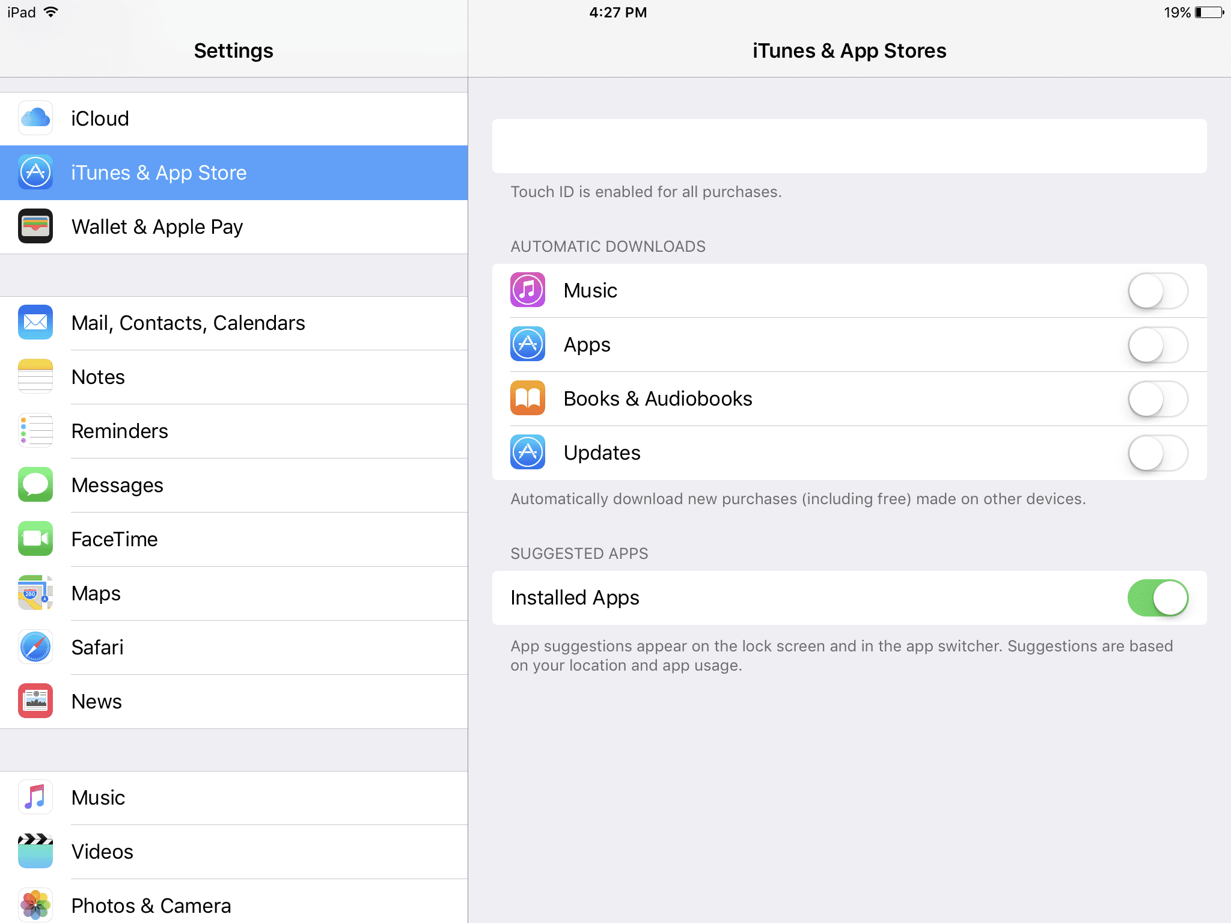Tap the green FaceTime camera icon
The image size is (1231, 923).
pyautogui.click(x=35, y=539)
